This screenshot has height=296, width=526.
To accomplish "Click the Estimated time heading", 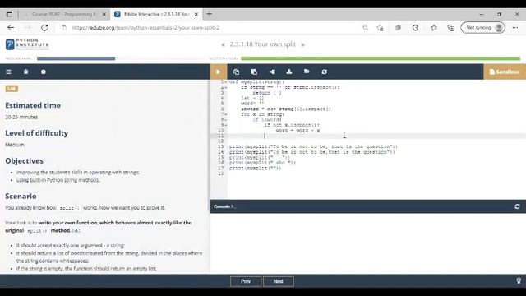I will point(33,105).
